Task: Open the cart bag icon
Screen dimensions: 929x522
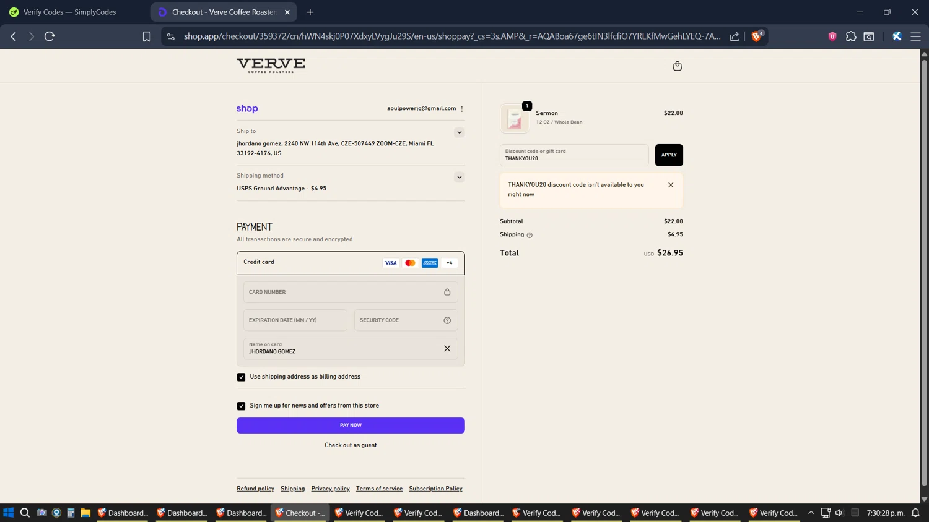Action: click(x=677, y=66)
